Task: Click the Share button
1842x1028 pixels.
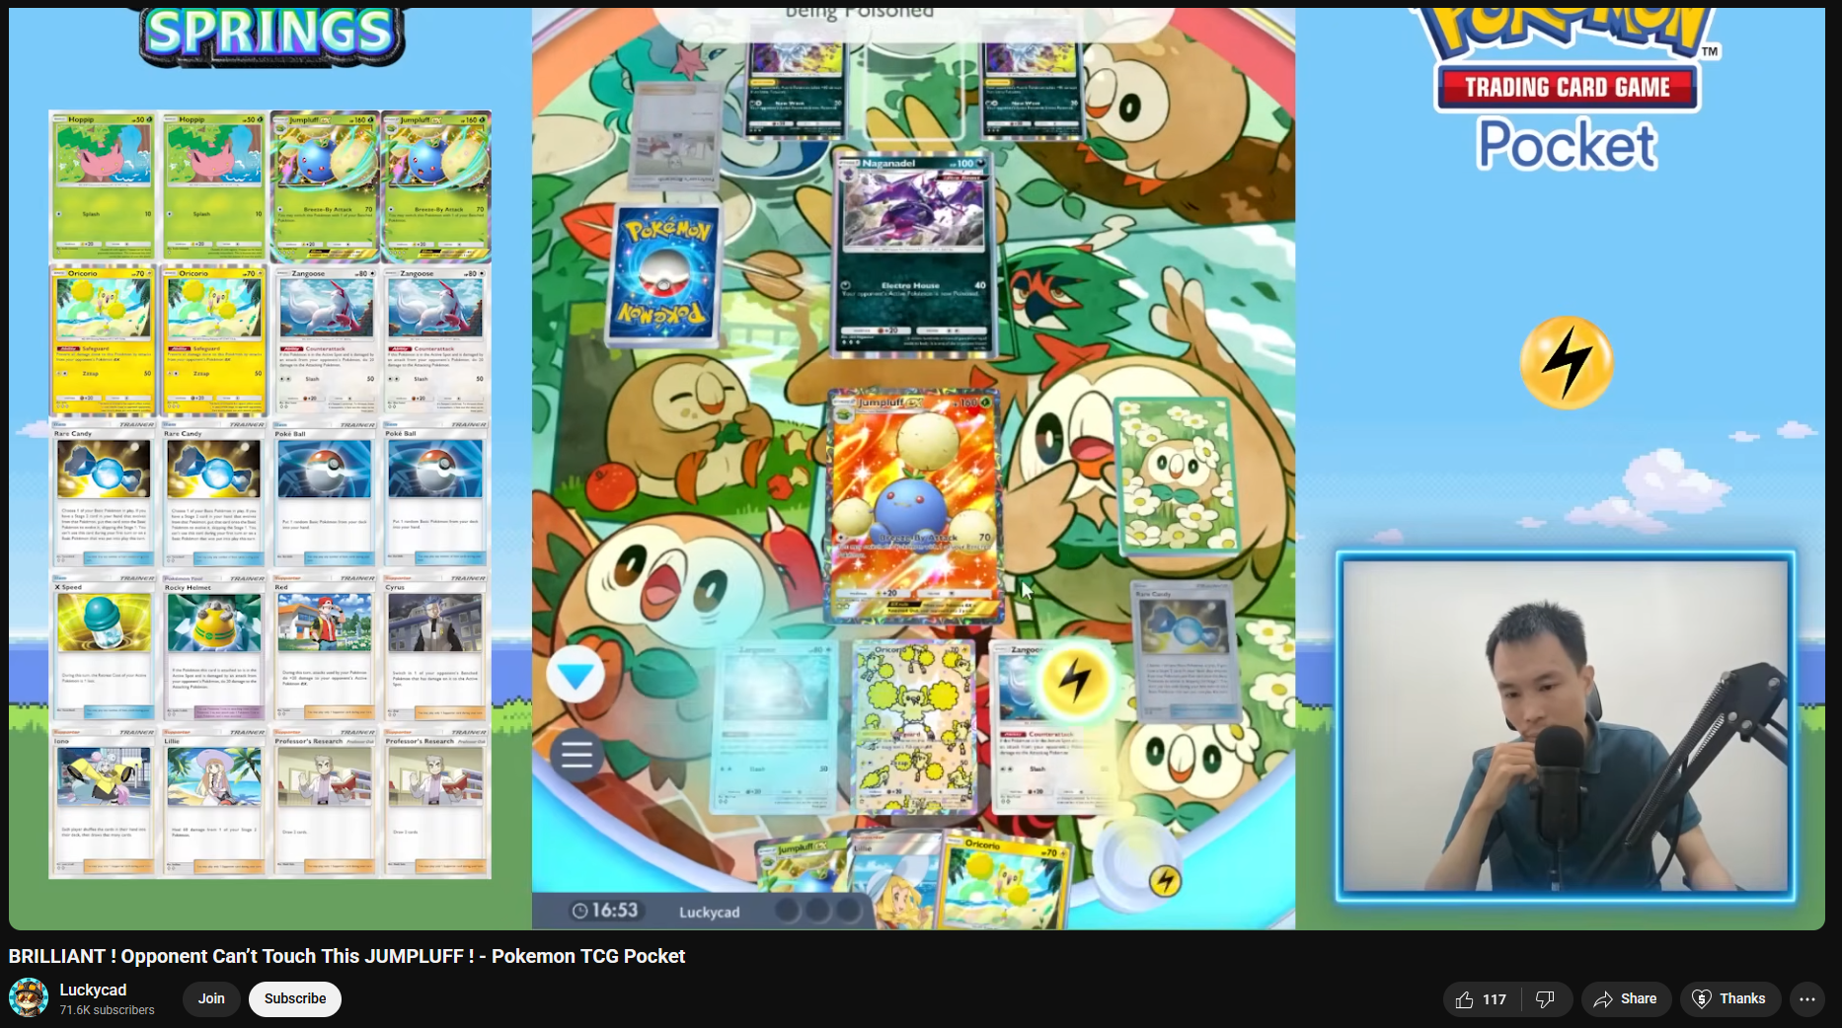Action: point(1626,999)
